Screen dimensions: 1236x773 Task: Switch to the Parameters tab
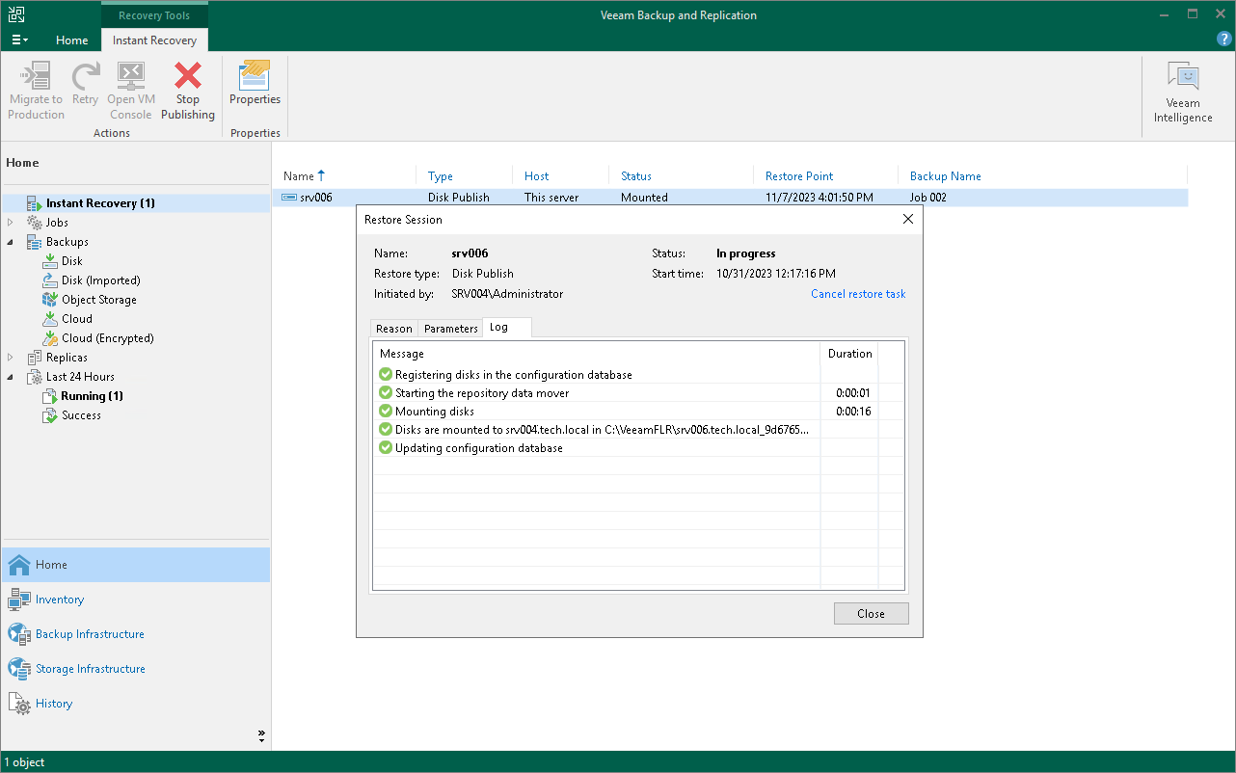pos(450,328)
